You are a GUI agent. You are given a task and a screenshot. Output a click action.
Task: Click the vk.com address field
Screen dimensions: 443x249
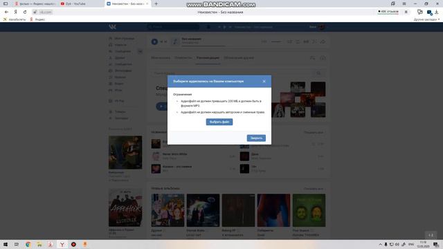click(45, 12)
